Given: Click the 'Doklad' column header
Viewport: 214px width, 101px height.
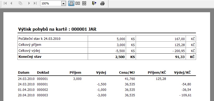Looking at the screenshot, I should [x=43, y=73].
